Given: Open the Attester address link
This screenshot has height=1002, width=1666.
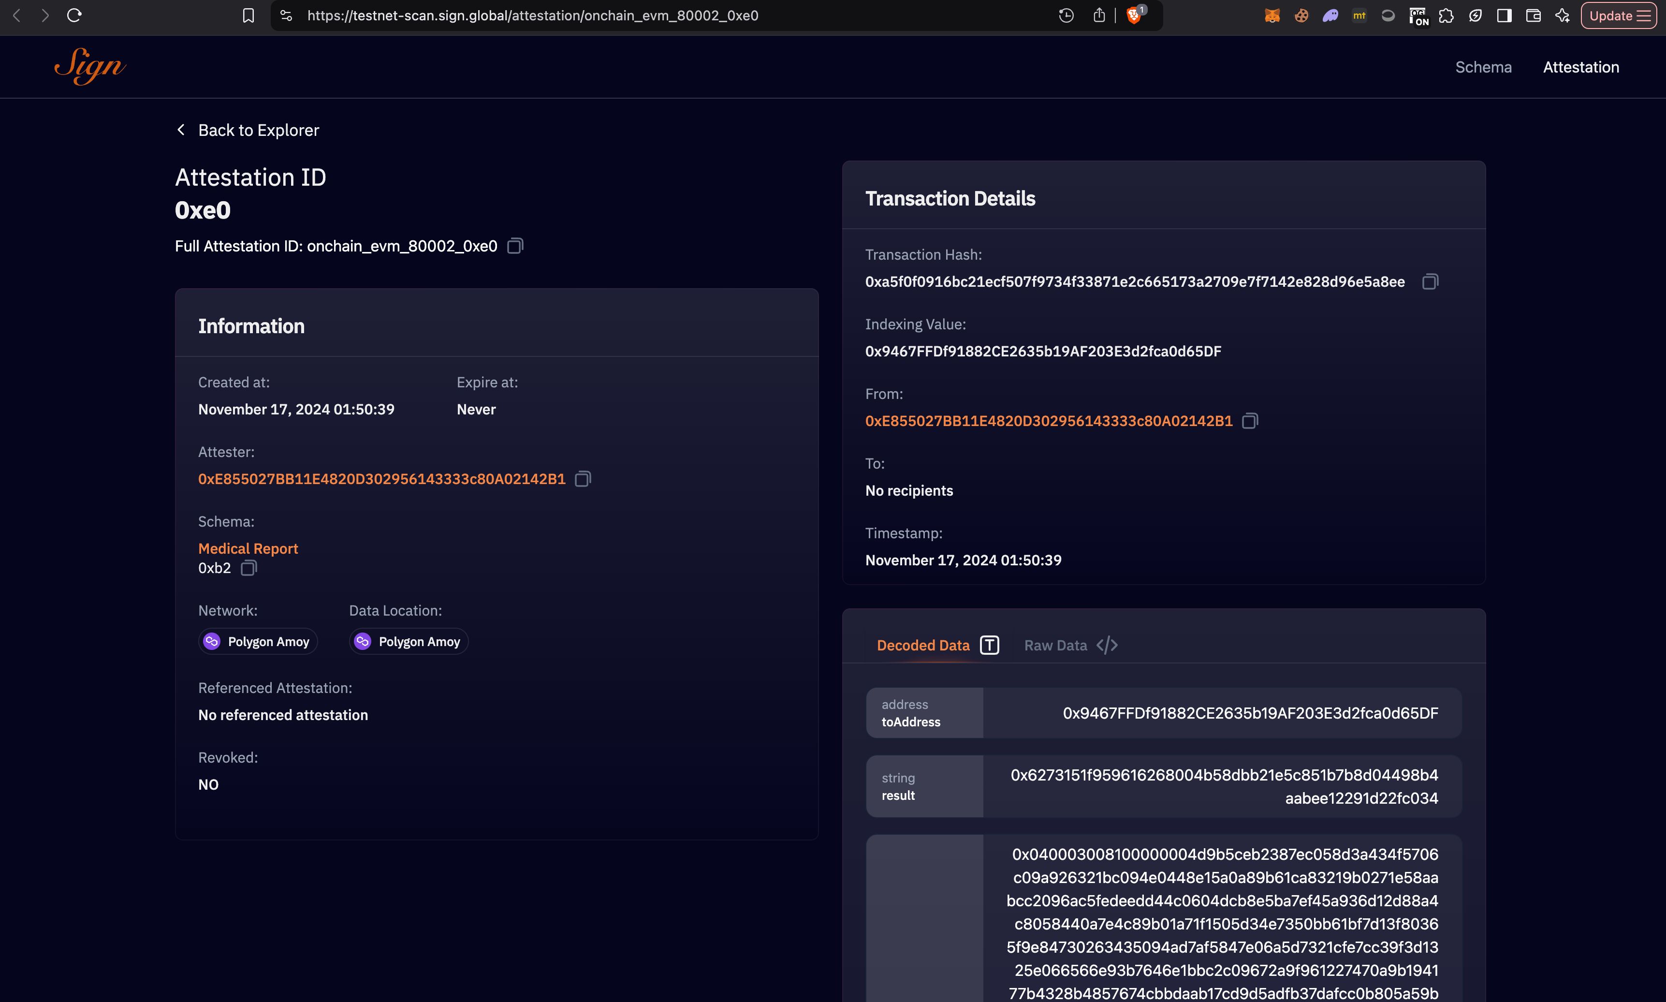Looking at the screenshot, I should 381,479.
